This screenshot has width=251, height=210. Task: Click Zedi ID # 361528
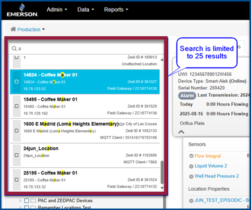pos(142,106)
